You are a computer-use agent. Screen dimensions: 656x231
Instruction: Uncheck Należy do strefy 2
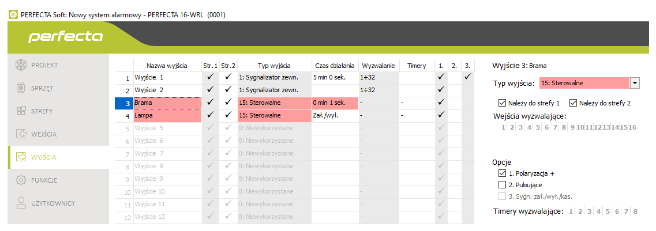click(x=573, y=103)
